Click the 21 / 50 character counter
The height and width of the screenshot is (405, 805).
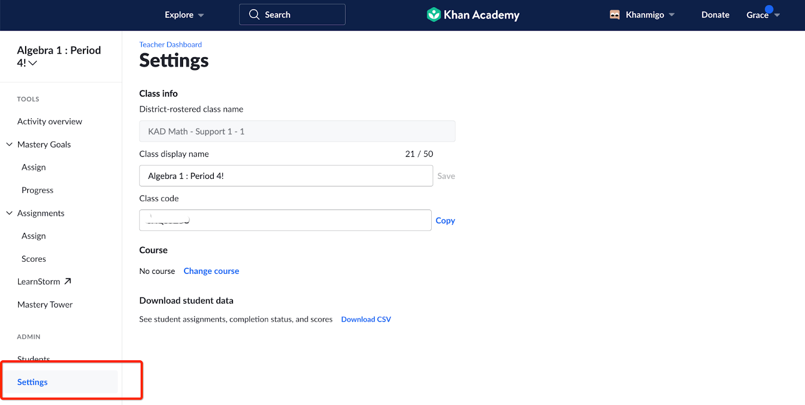click(x=419, y=154)
